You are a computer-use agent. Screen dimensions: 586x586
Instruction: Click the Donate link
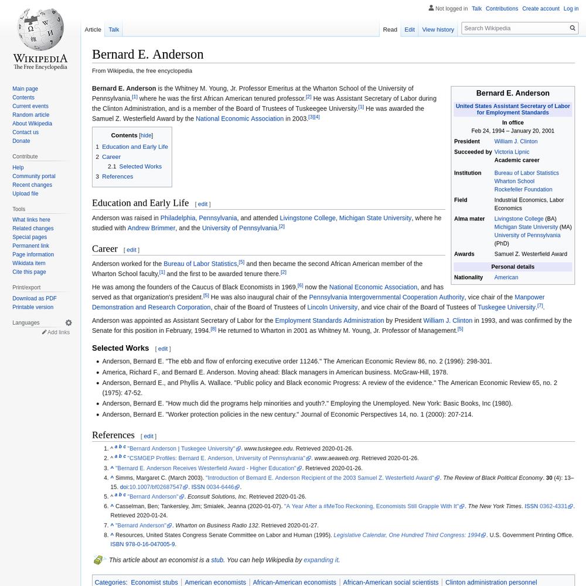coord(21,141)
